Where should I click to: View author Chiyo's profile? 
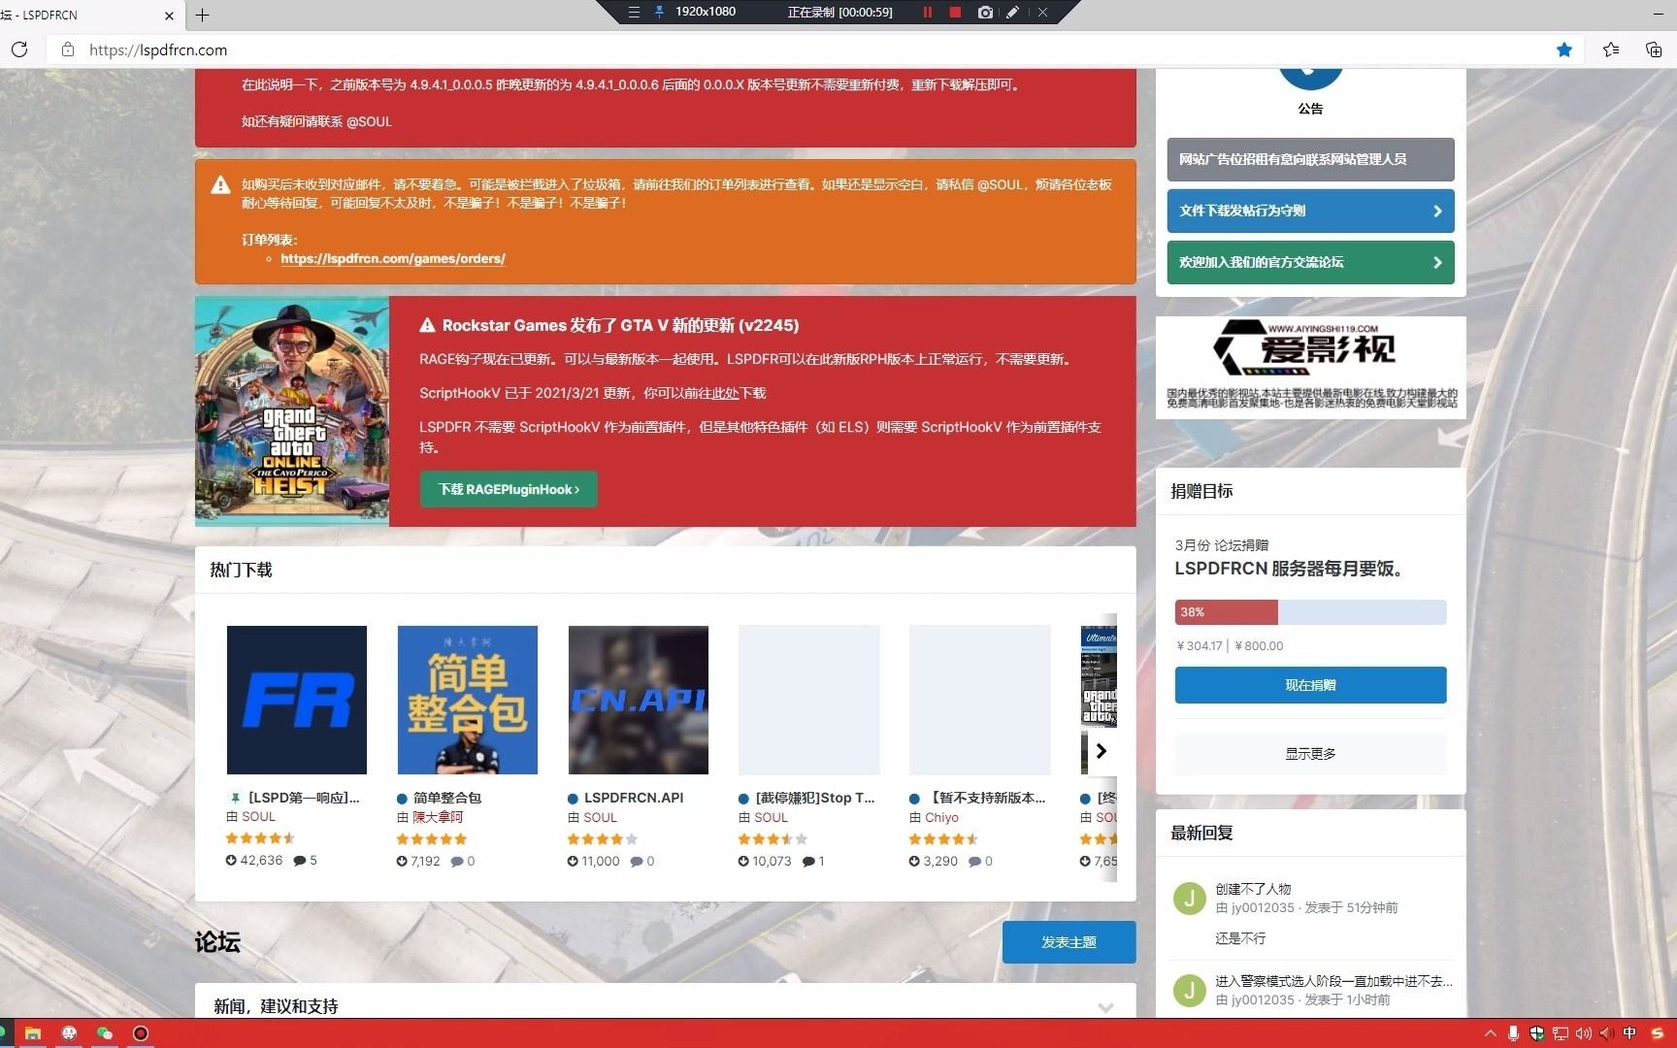941,817
